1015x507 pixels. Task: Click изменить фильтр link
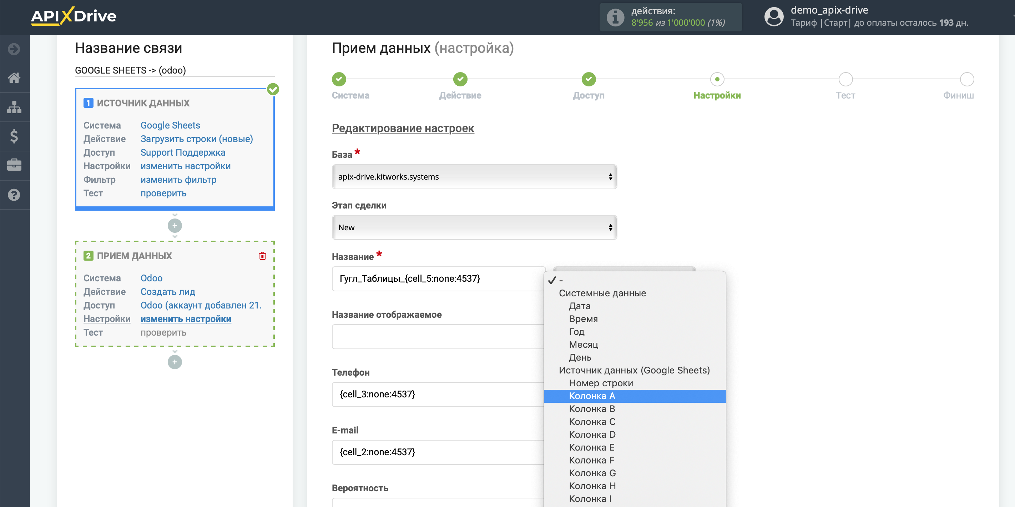[x=178, y=180]
